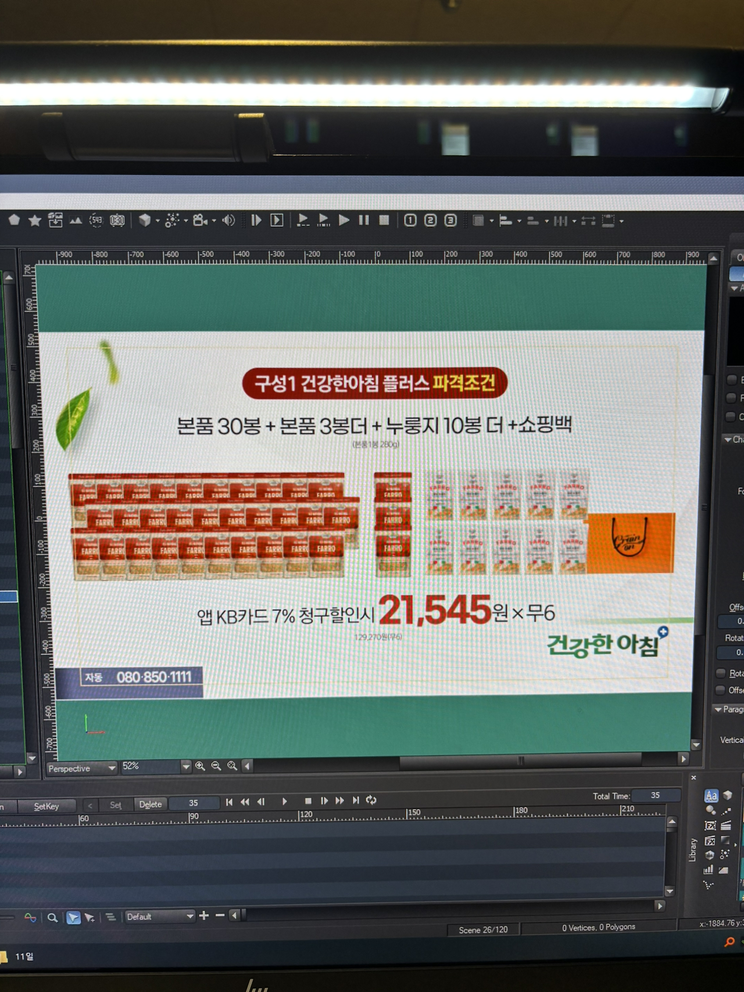744x992 pixels.
Task: Select the 3D cube object tool
Action: (x=145, y=220)
